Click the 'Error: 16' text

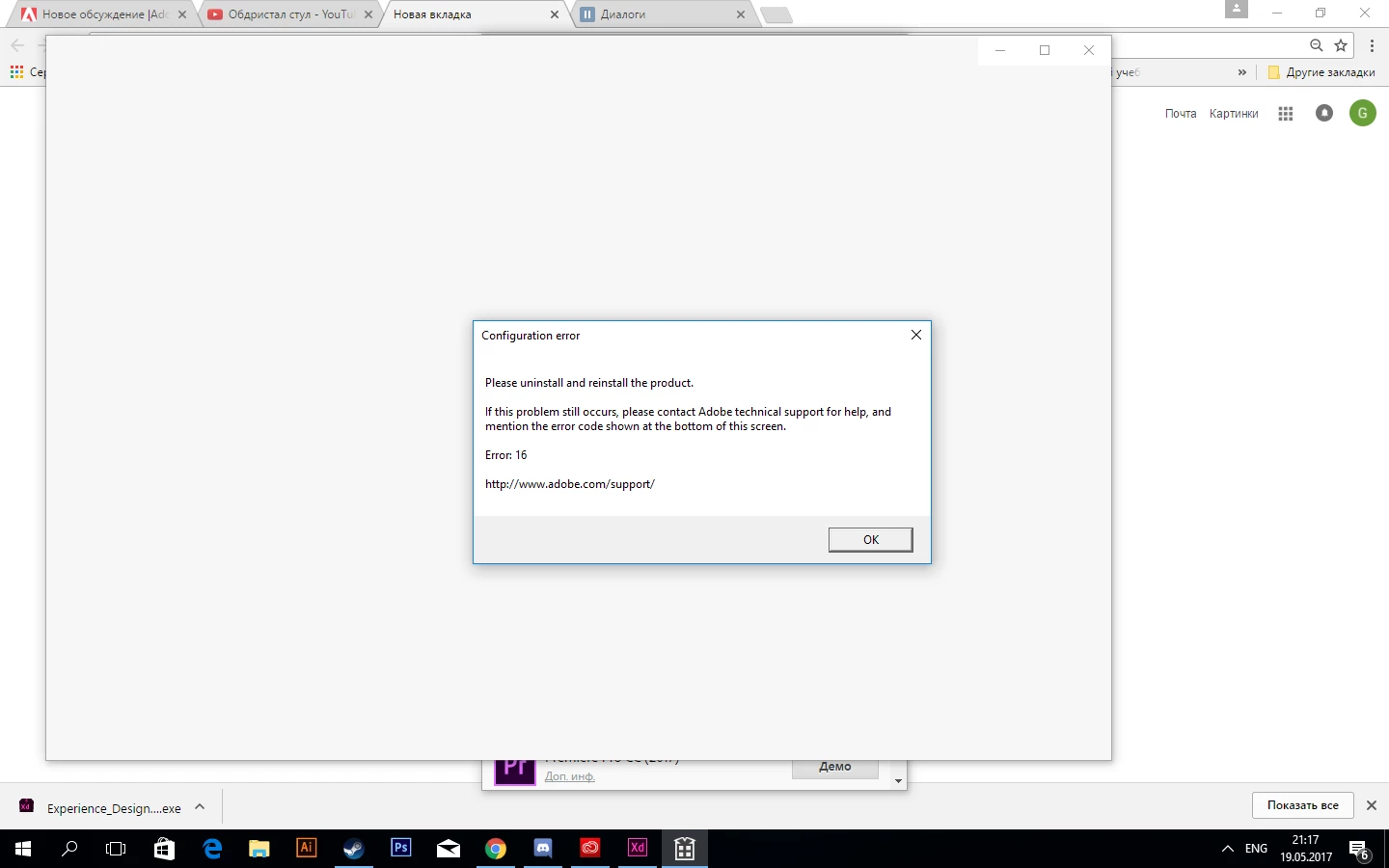coord(506,455)
